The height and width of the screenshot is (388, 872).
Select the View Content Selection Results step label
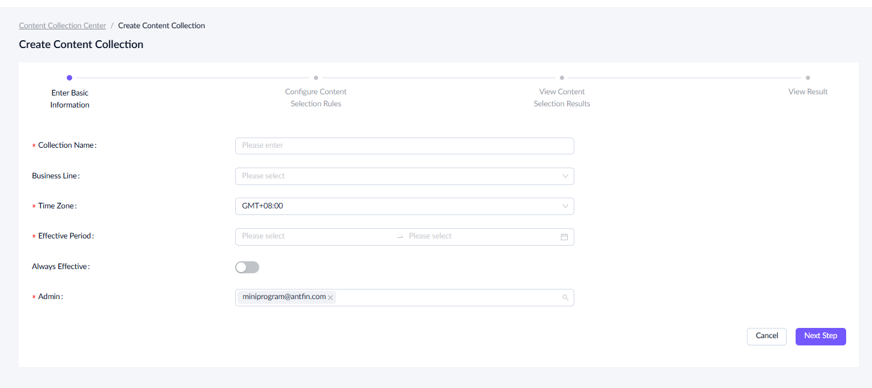click(562, 98)
